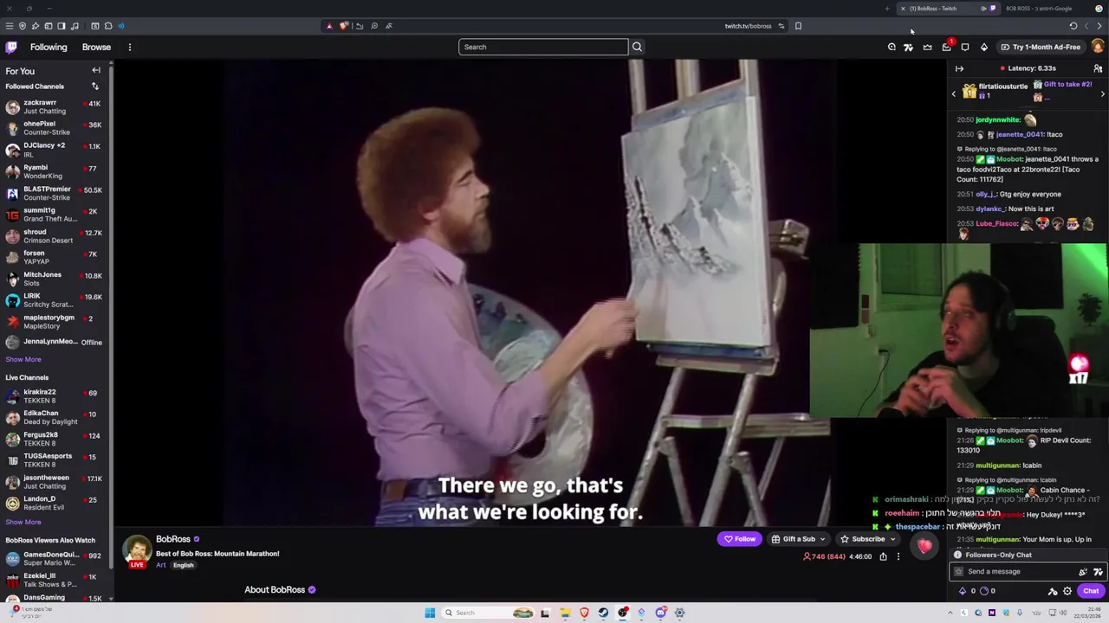
Task: Bookmark this page icon in address bar
Action: pyautogui.click(x=798, y=26)
